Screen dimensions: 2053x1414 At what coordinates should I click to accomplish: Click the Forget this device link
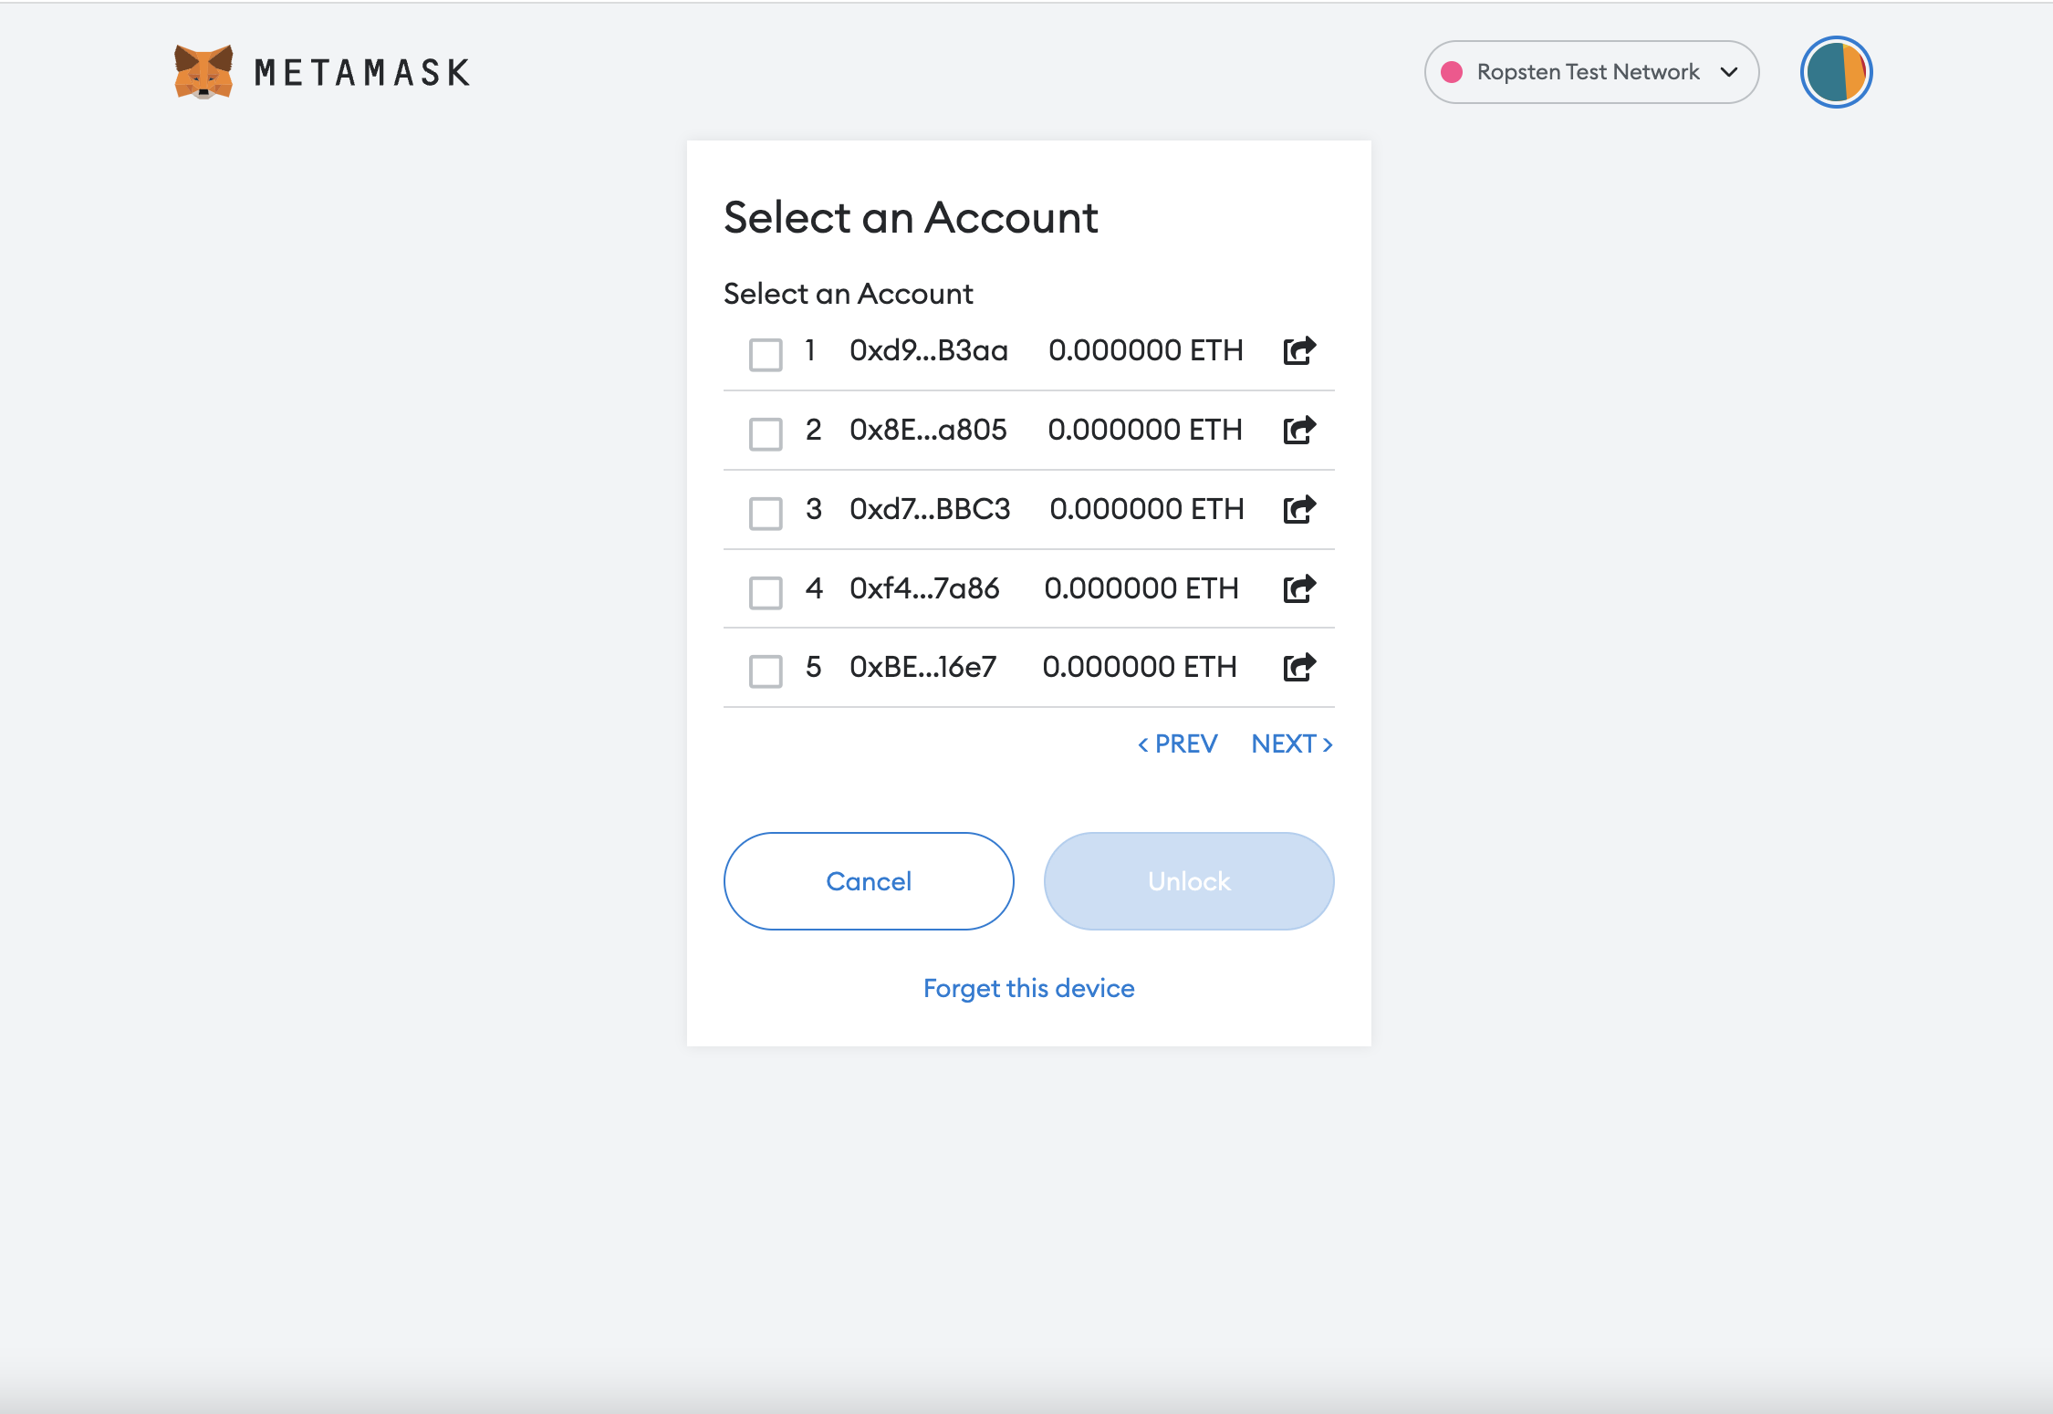pyautogui.click(x=1028, y=988)
